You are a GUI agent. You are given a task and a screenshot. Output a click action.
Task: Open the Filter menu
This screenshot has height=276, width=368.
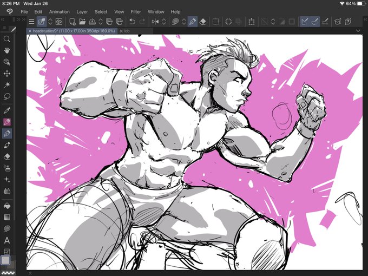[136, 12]
